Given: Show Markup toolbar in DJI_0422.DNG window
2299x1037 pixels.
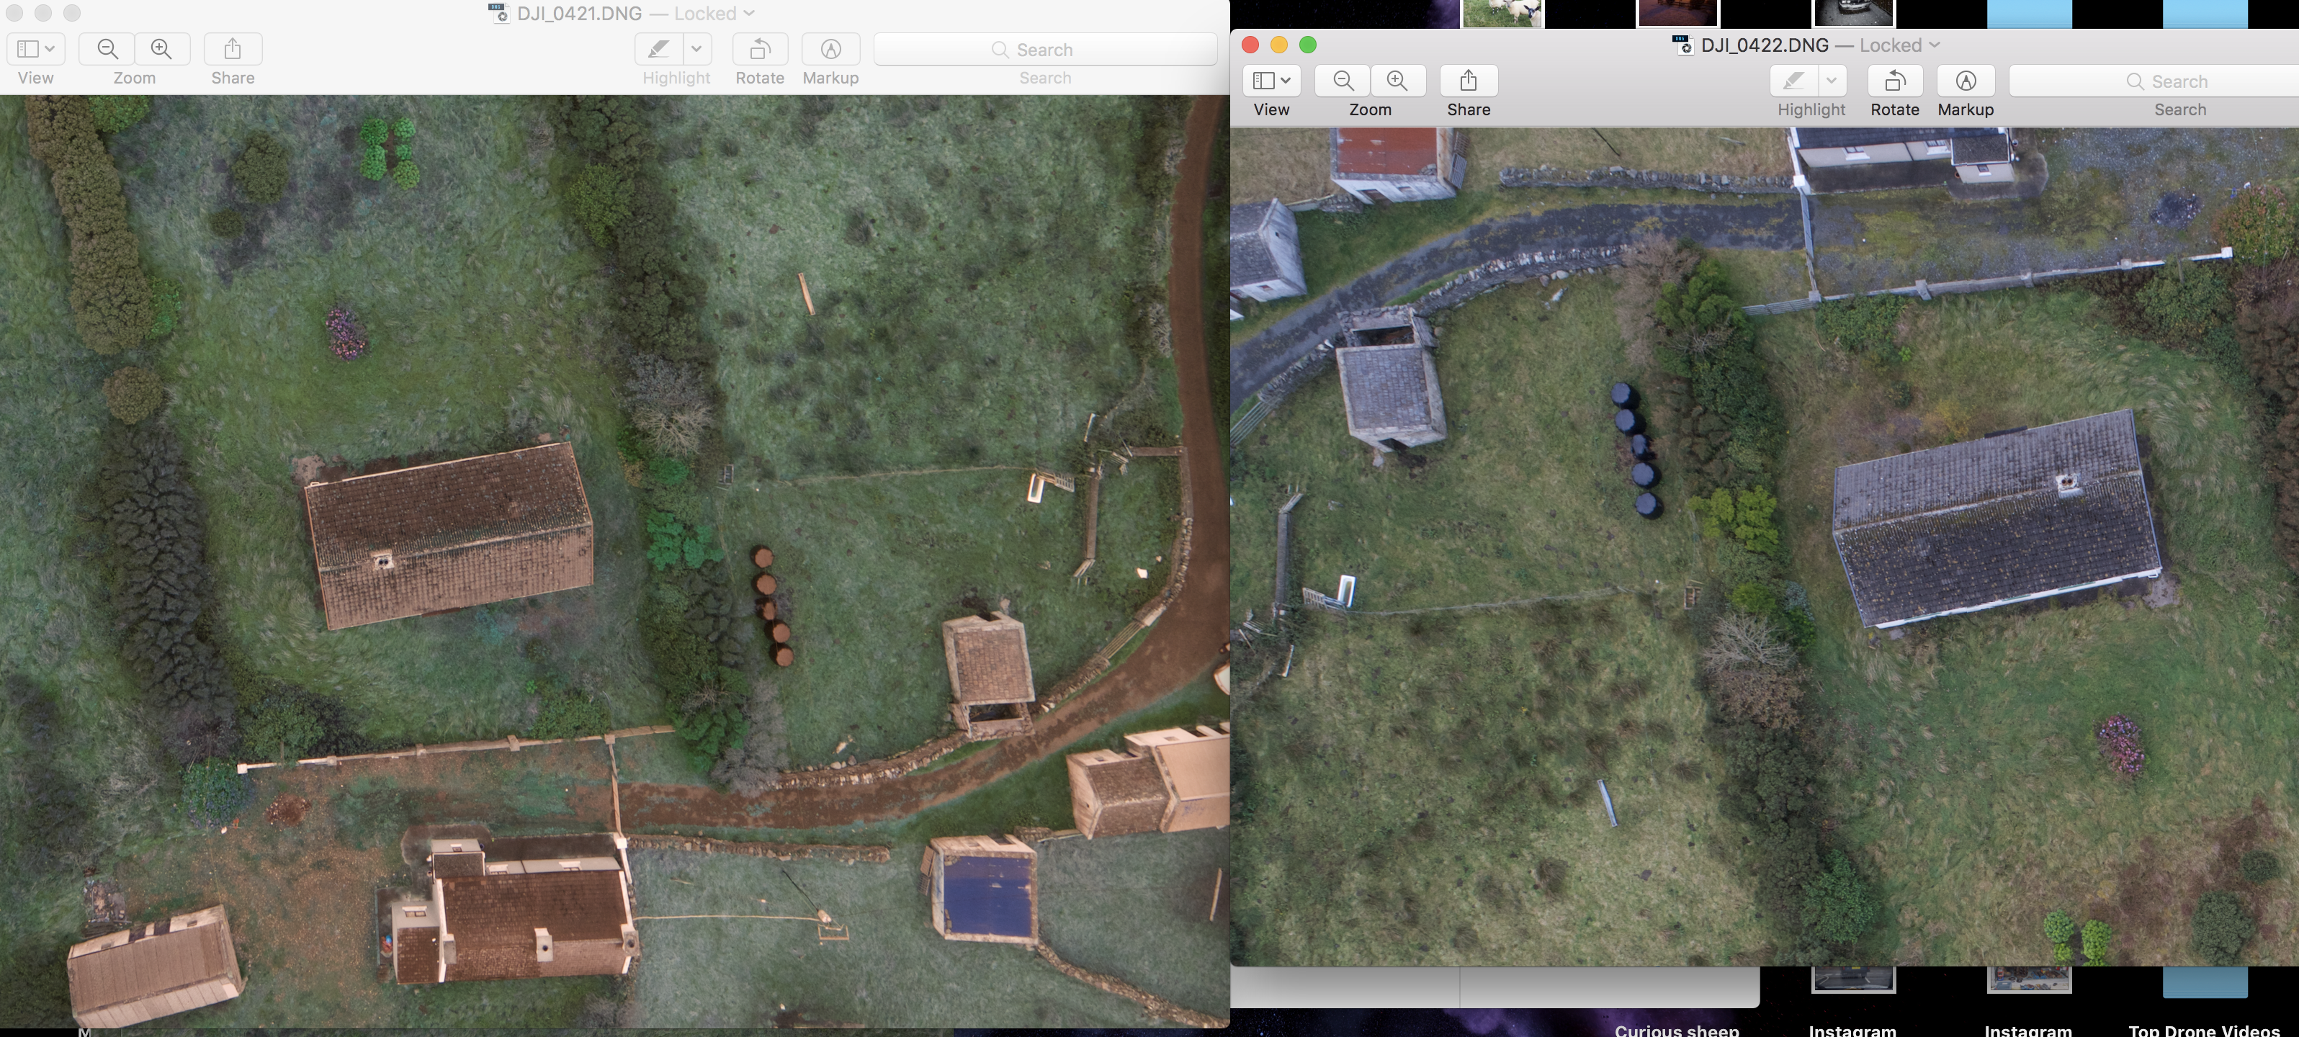Looking at the screenshot, I should pyautogui.click(x=1966, y=81).
